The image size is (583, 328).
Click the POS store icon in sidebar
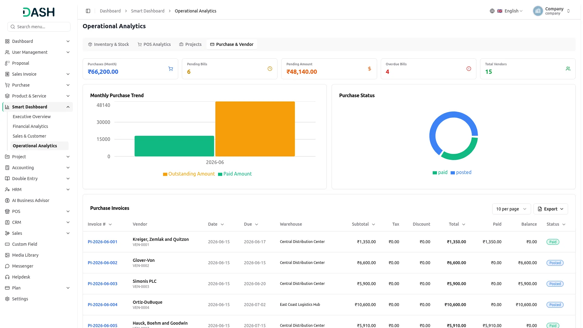click(7, 211)
